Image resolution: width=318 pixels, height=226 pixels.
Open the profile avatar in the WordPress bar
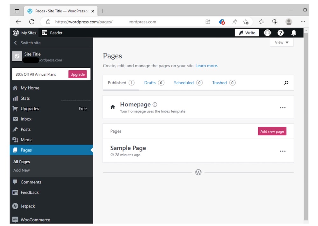click(267, 33)
